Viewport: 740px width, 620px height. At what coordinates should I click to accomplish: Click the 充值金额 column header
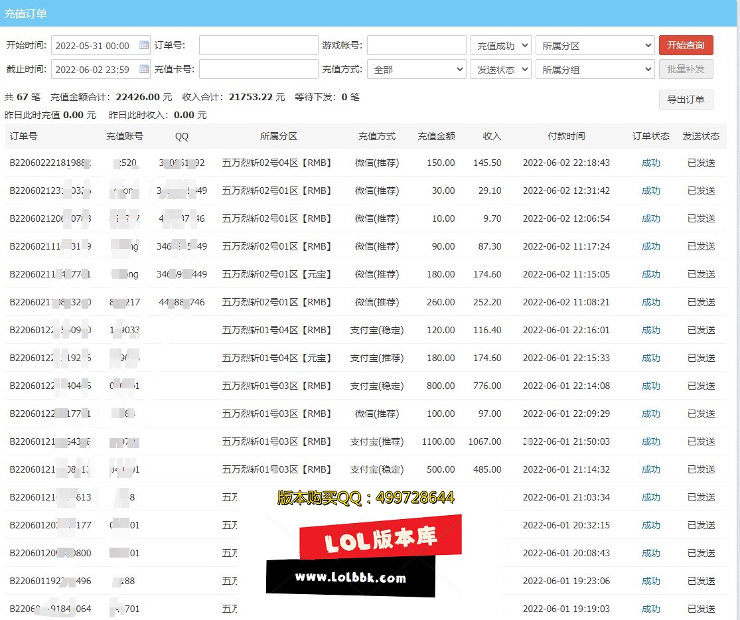click(437, 137)
